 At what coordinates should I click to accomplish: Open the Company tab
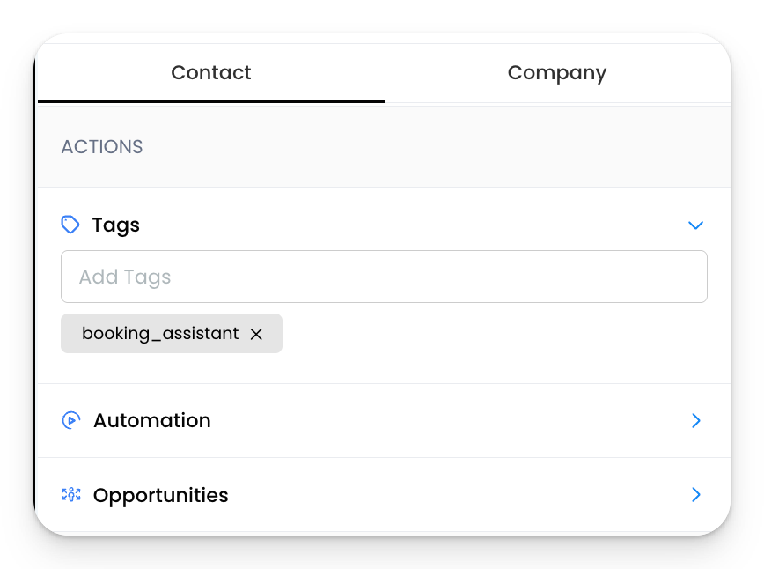point(556,72)
